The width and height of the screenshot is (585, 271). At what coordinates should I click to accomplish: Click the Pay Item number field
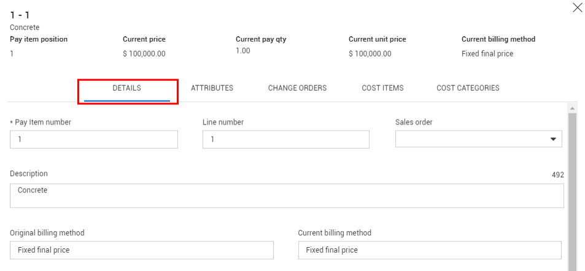tap(94, 140)
